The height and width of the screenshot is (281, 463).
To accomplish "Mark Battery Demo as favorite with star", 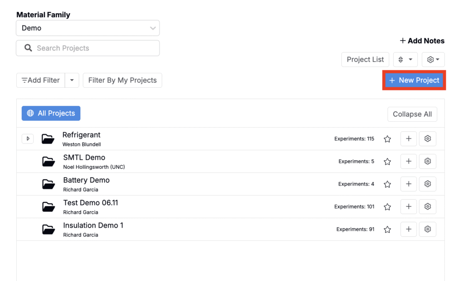I will click(x=387, y=184).
